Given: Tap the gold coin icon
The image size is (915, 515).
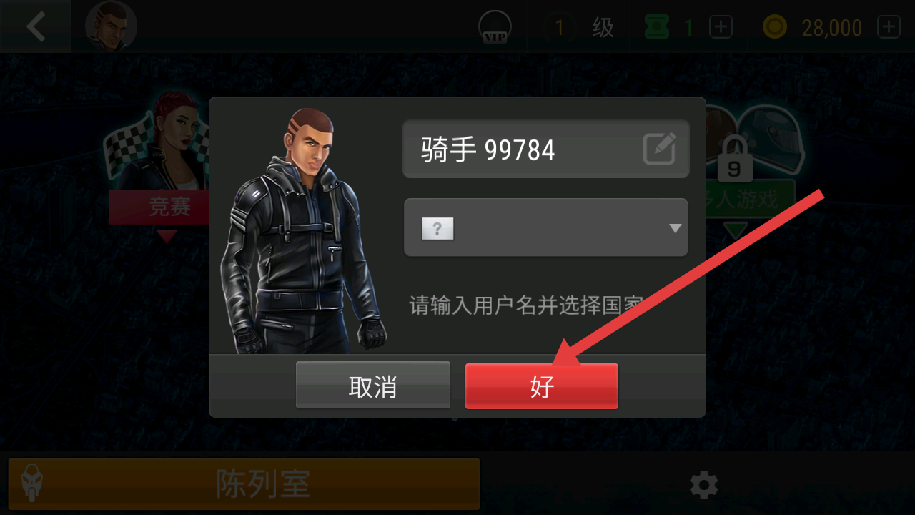Looking at the screenshot, I should pos(774,27).
